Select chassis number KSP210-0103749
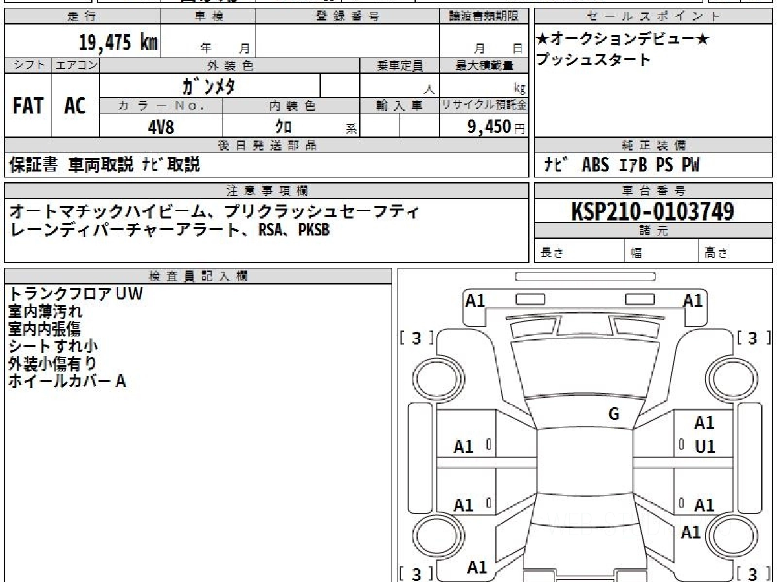 [x=653, y=211]
